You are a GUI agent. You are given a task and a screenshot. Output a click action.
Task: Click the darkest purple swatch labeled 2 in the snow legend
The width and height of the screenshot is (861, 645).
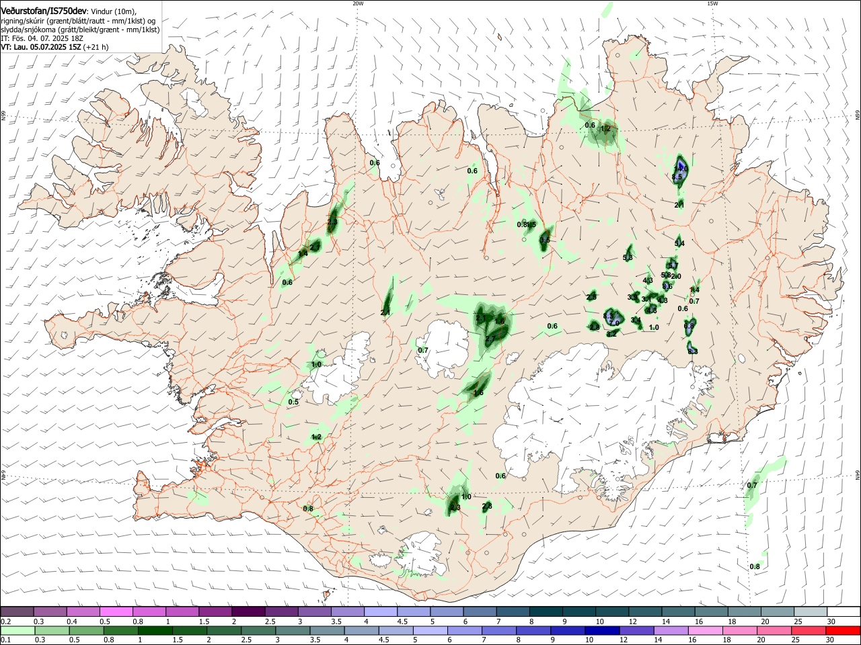(x=248, y=611)
